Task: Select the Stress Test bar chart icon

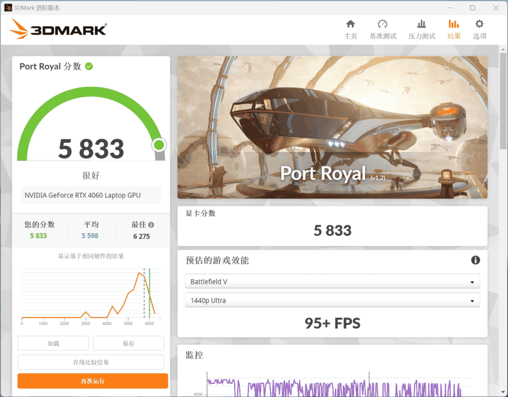Action: pos(422,24)
